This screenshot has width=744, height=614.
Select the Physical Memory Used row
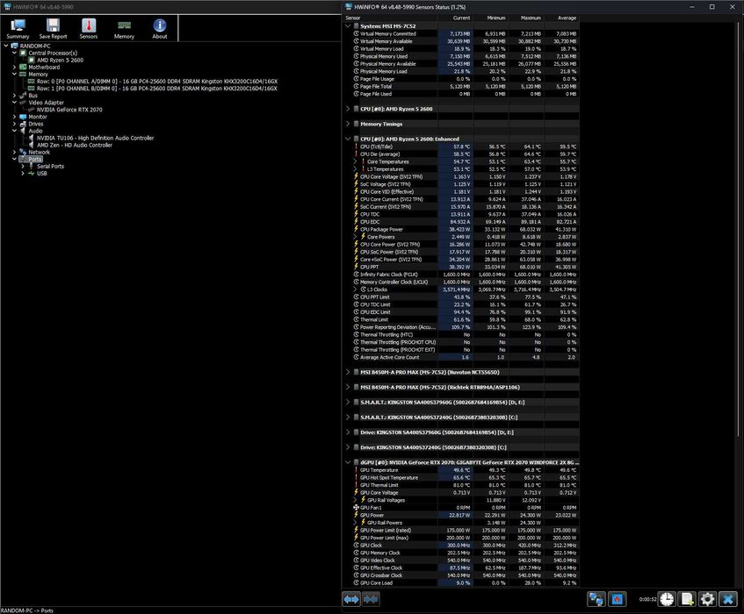click(466, 56)
